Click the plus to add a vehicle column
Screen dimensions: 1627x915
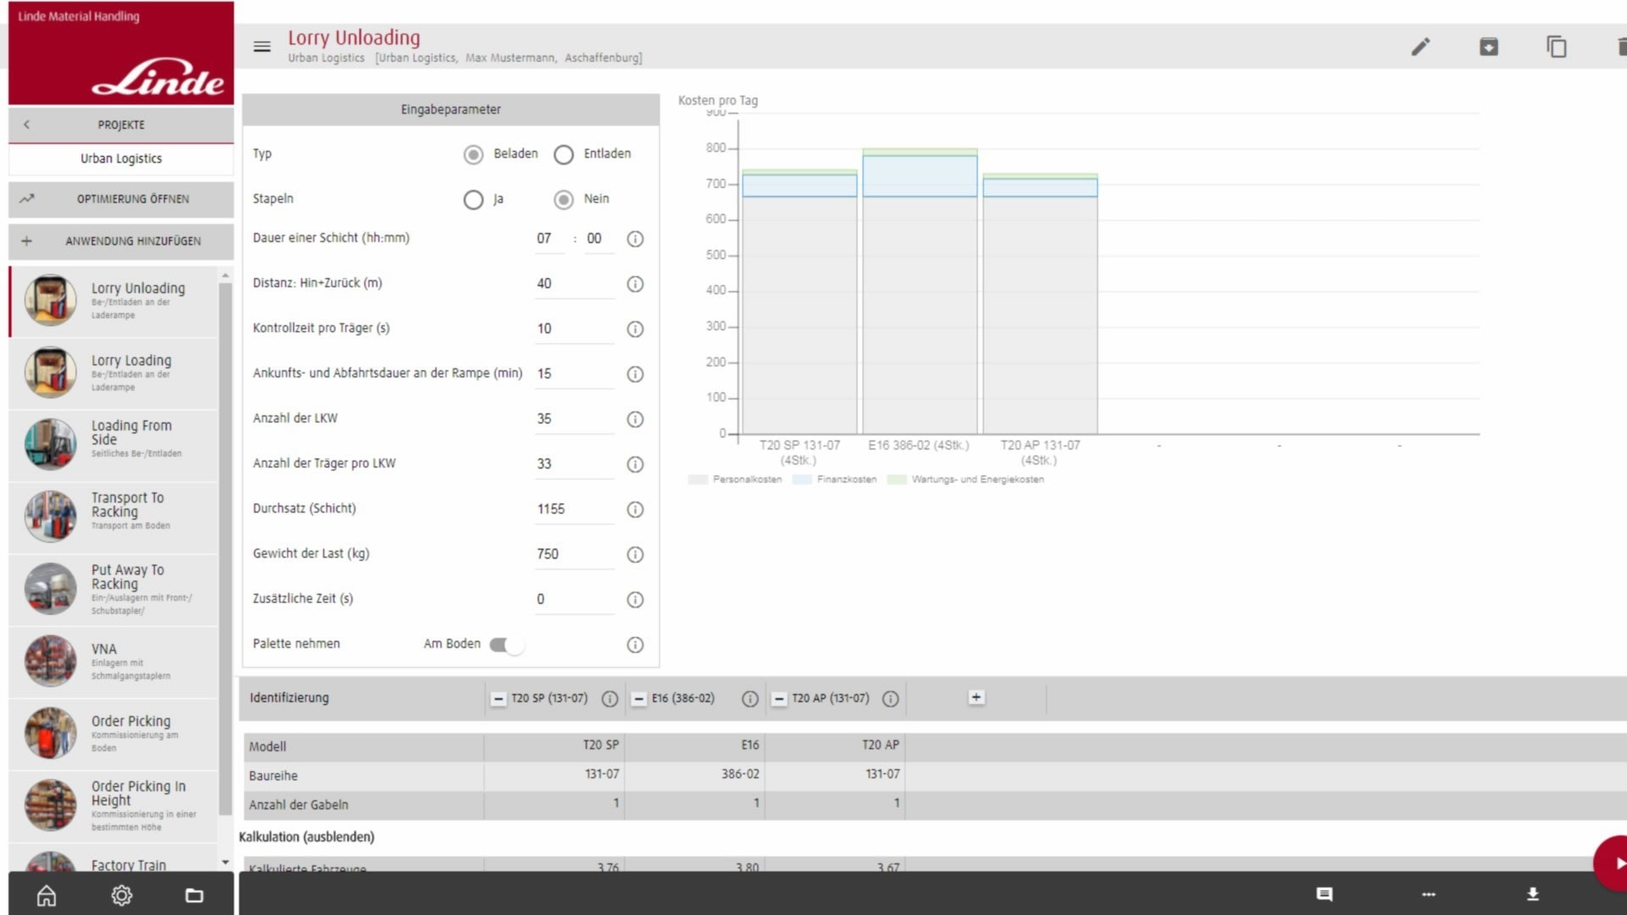(x=976, y=697)
